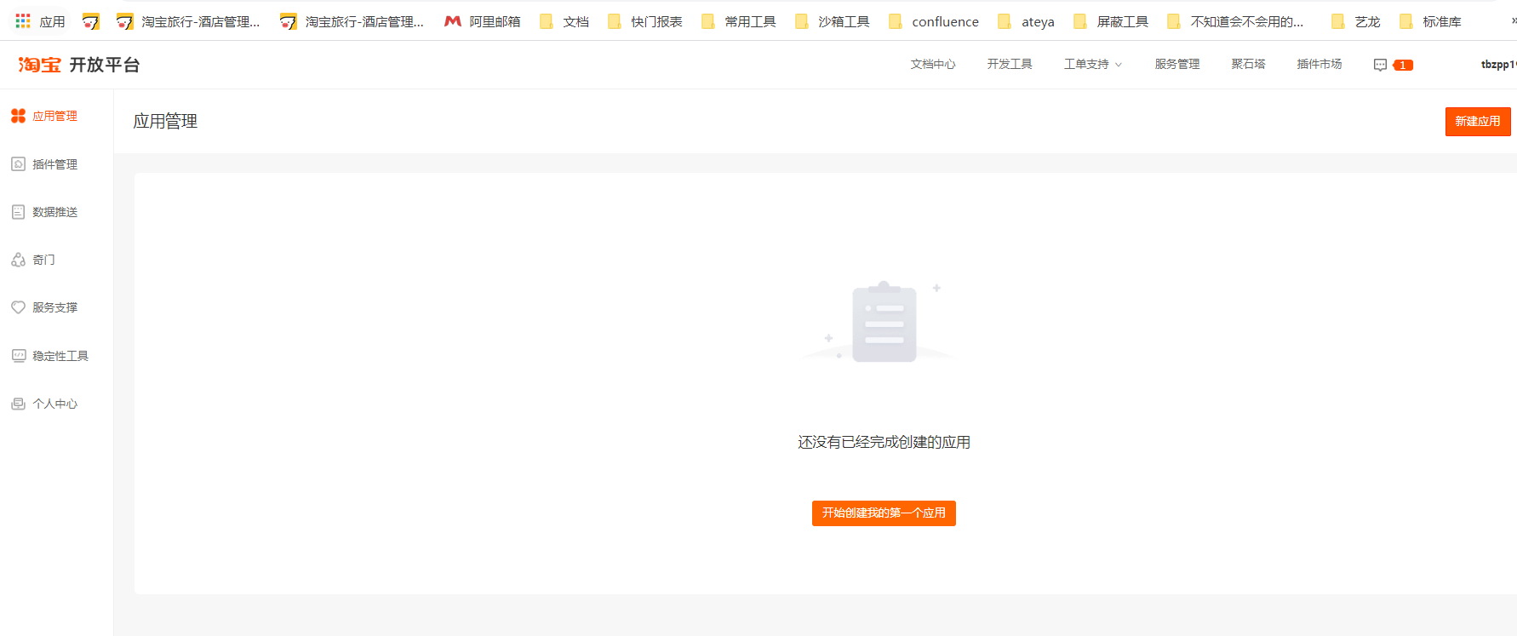
Task: Open the 标准库 bookmark folder
Action: pos(1430,21)
